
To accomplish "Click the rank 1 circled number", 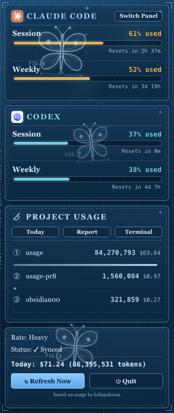I will pyautogui.click(x=17, y=253).
